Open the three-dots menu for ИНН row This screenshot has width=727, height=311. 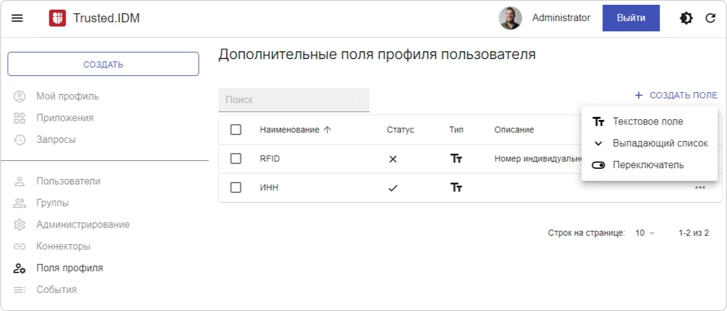tap(700, 187)
